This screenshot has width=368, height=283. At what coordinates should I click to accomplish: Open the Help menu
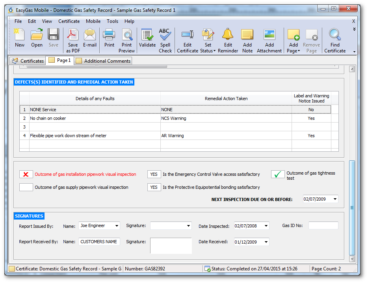[x=129, y=21]
